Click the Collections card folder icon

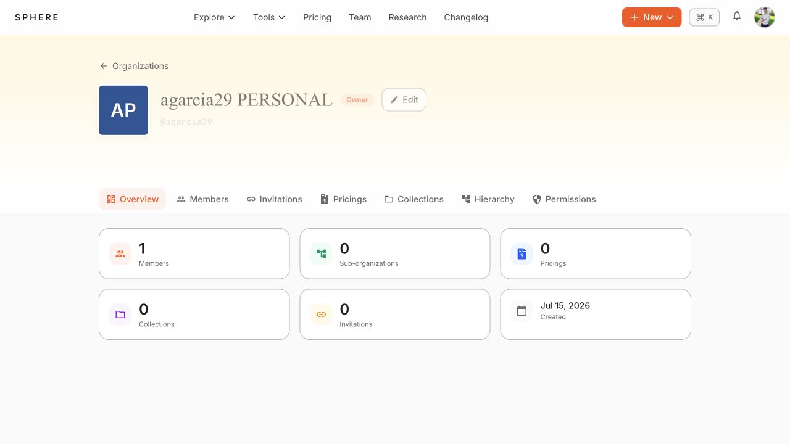120,314
